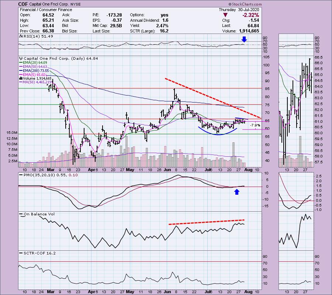332x295 pixels.
Task: Click the Bid Size label
Action: (x=69, y=31)
